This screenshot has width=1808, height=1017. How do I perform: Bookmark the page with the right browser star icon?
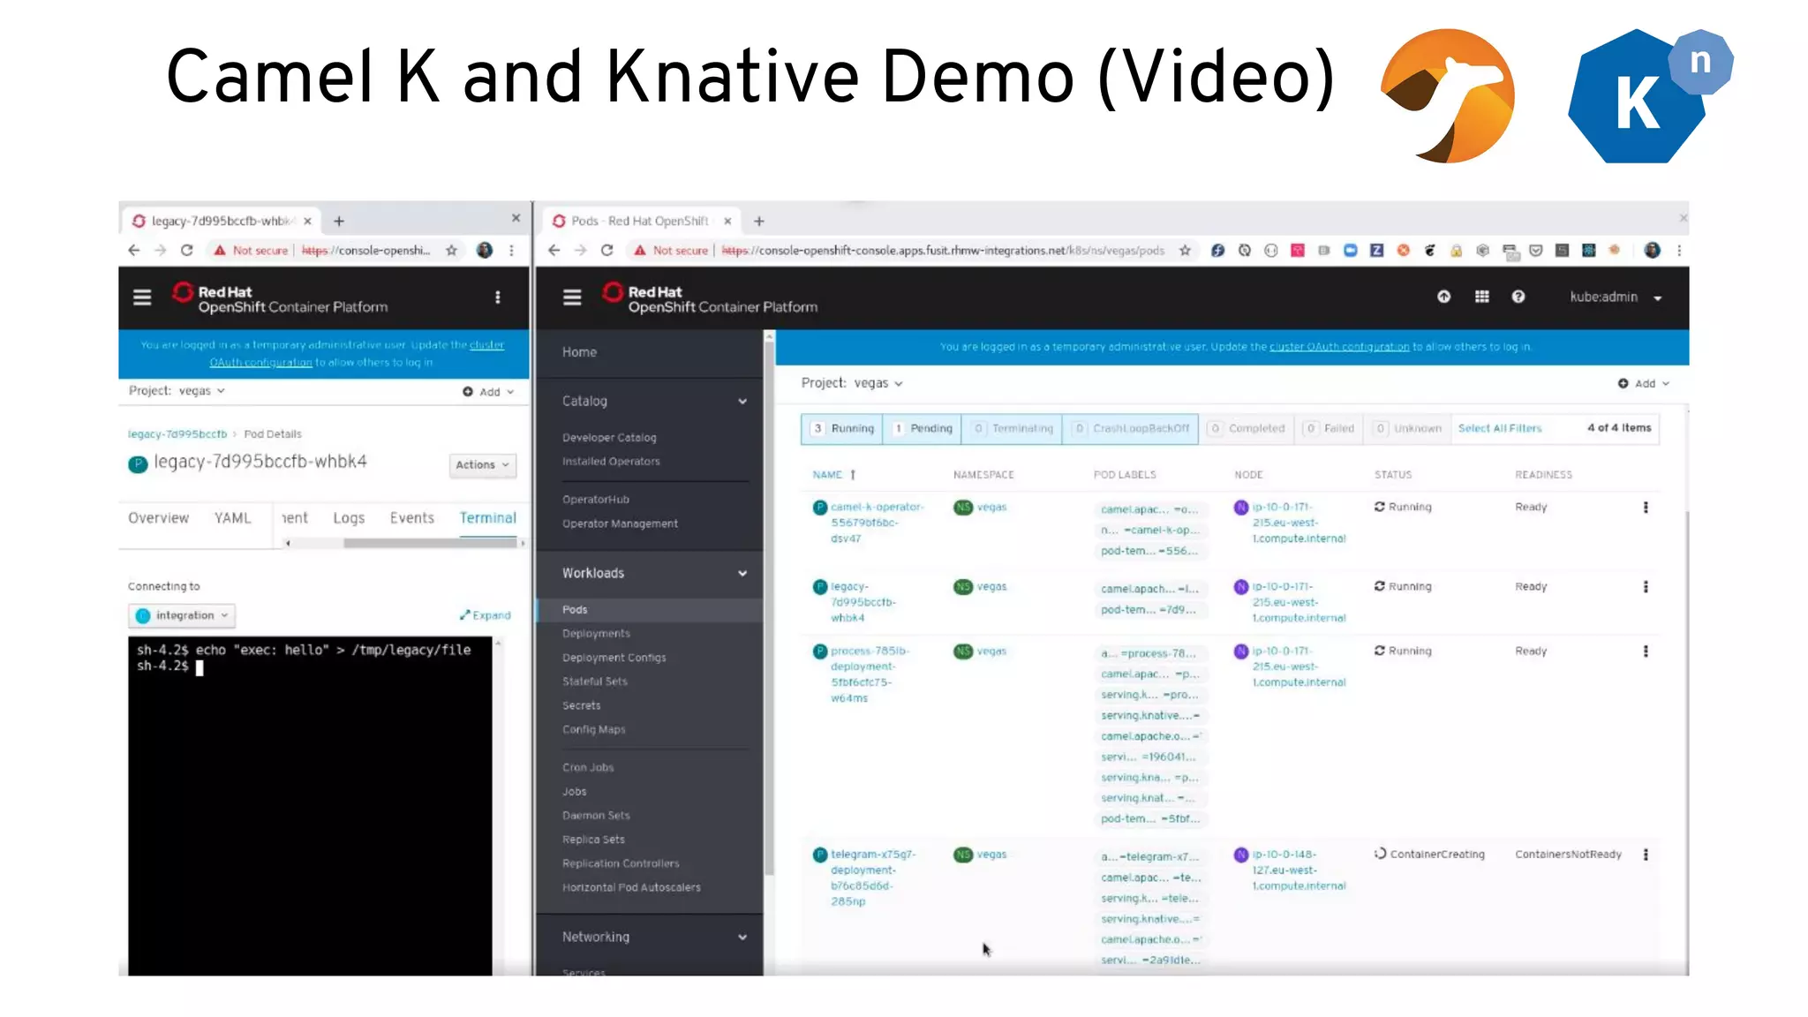tap(1185, 251)
